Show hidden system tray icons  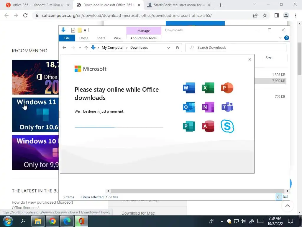pos(222,221)
